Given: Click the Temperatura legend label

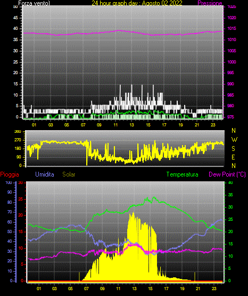Looking at the screenshot, I should point(182,174).
